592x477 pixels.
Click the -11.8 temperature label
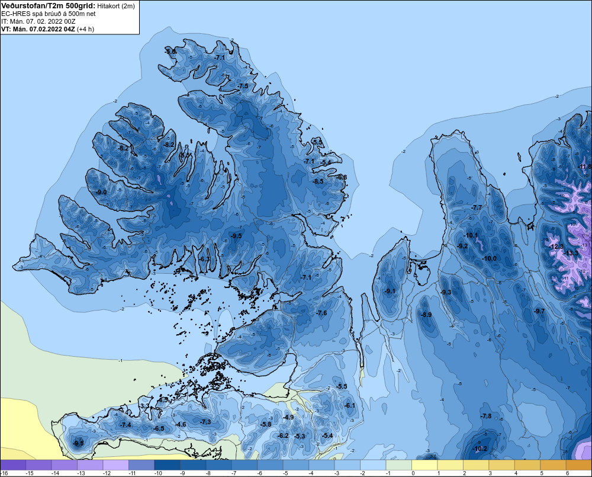[585, 167]
